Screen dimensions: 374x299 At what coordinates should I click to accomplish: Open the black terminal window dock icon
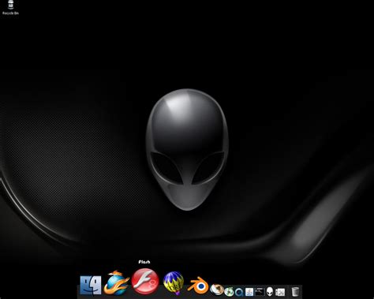pyautogui.click(x=260, y=291)
